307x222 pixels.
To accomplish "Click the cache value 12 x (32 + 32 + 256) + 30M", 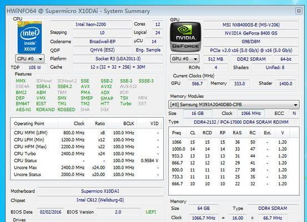I will 118,67.
